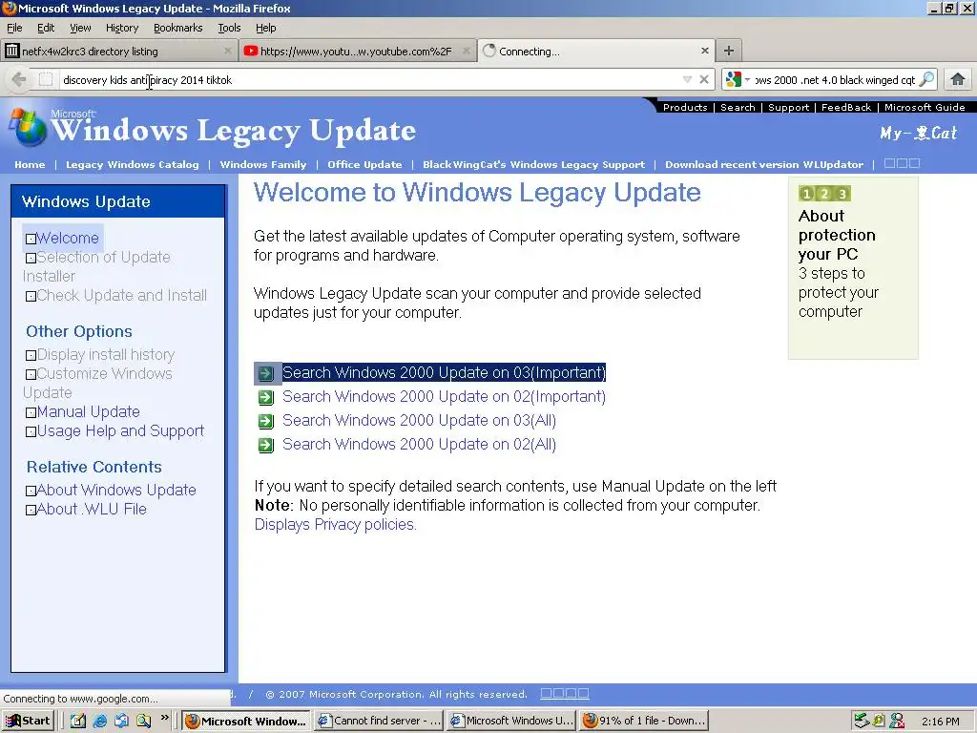Open the Start menu

[x=28, y=721]
